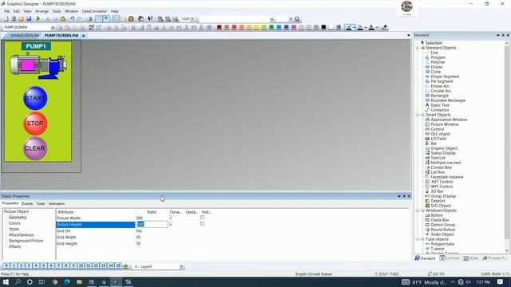The height and width of the screenshot is (287, 511).
Task: Open the Object Properties panel options arrow
Action: (399, 196)
